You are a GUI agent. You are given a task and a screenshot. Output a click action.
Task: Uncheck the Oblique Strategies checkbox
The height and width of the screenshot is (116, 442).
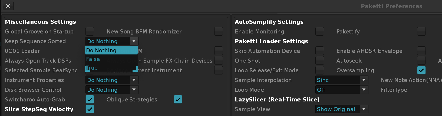(178, 100)
